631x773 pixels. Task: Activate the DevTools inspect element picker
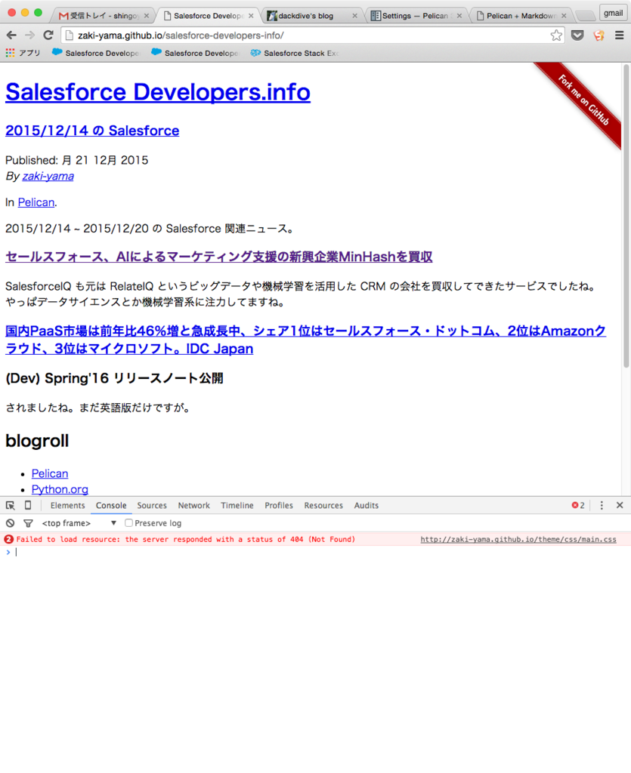tap(11, 505)
